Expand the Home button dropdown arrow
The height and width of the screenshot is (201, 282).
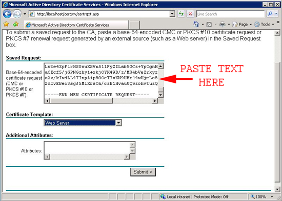coord(203,24)
